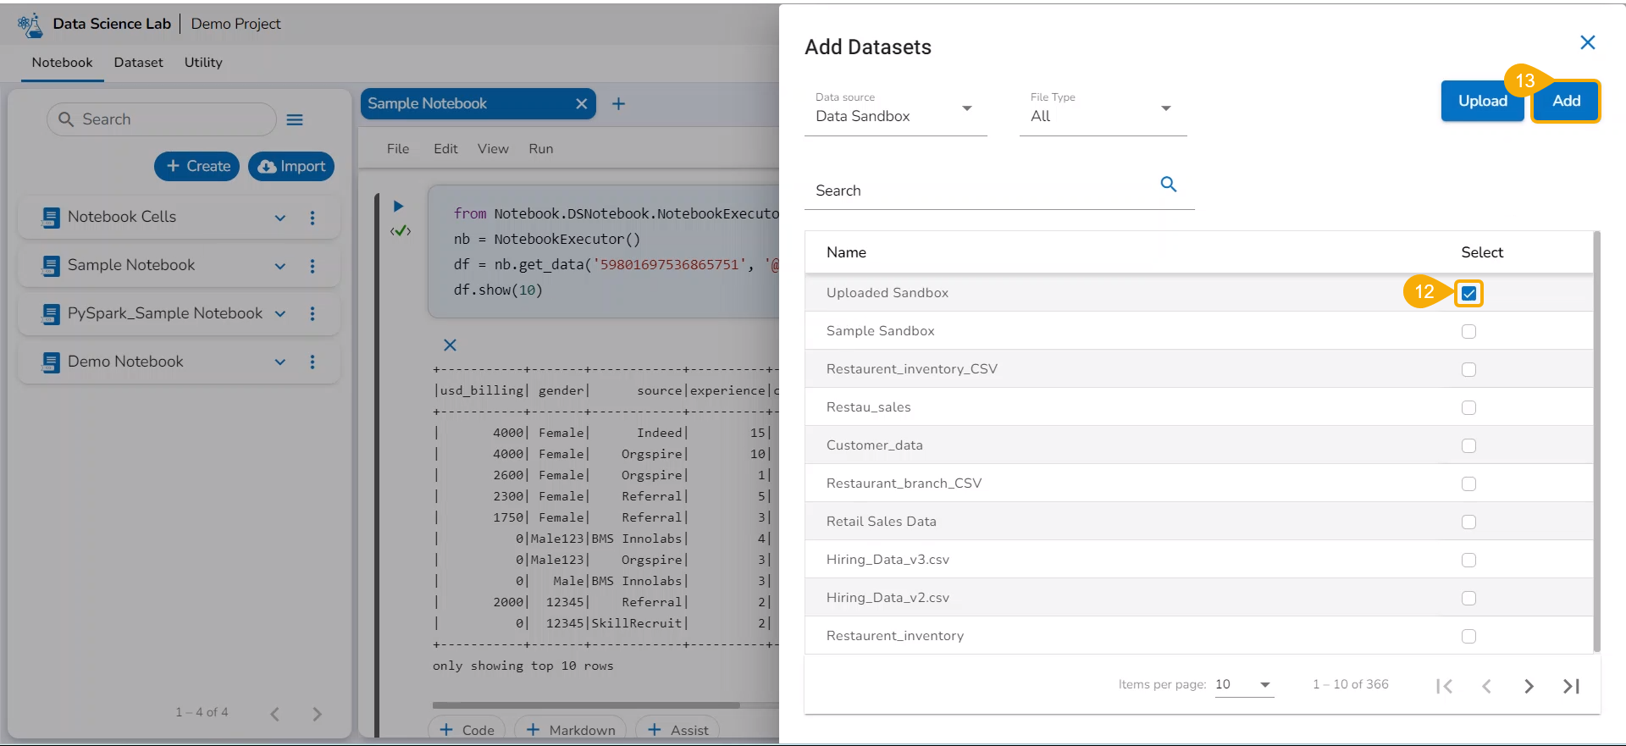The image size is (1626, 746).
Task: Add a new notebook tab with plus icon
Action: [618, 103]
